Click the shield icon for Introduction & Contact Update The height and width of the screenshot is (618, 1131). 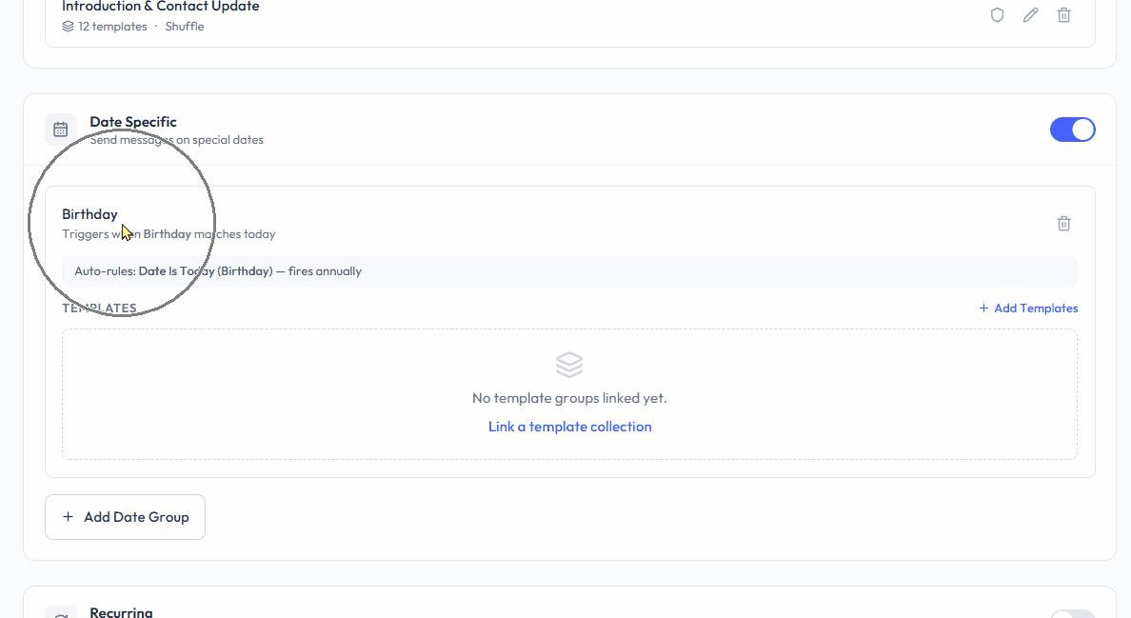click(997, 15)
